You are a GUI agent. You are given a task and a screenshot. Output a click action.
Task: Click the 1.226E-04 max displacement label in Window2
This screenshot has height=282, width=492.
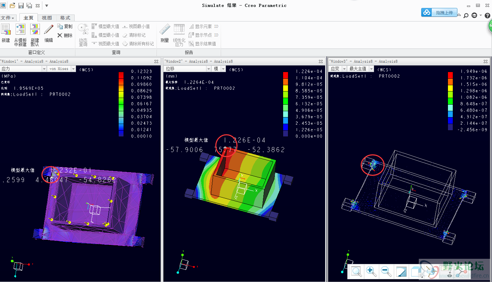244,140
